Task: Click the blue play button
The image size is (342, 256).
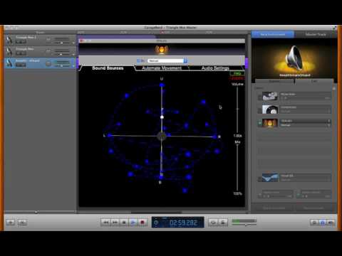Action: 133,222
